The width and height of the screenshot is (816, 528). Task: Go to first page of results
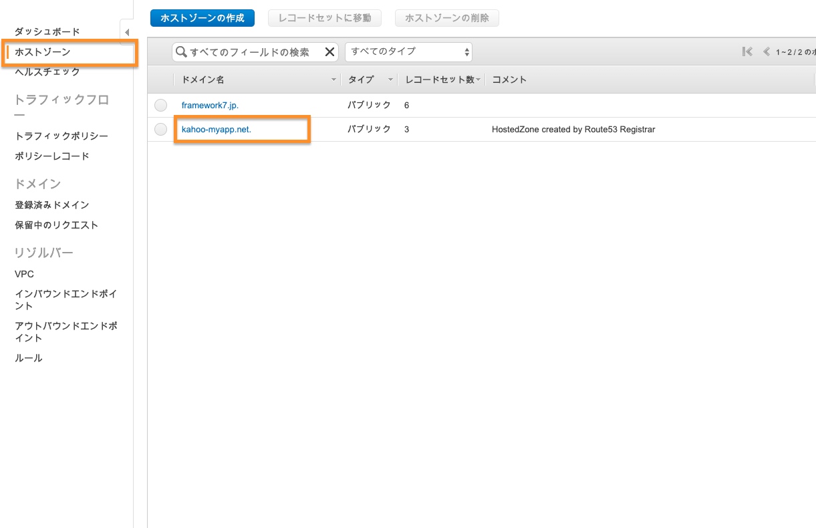747,52
